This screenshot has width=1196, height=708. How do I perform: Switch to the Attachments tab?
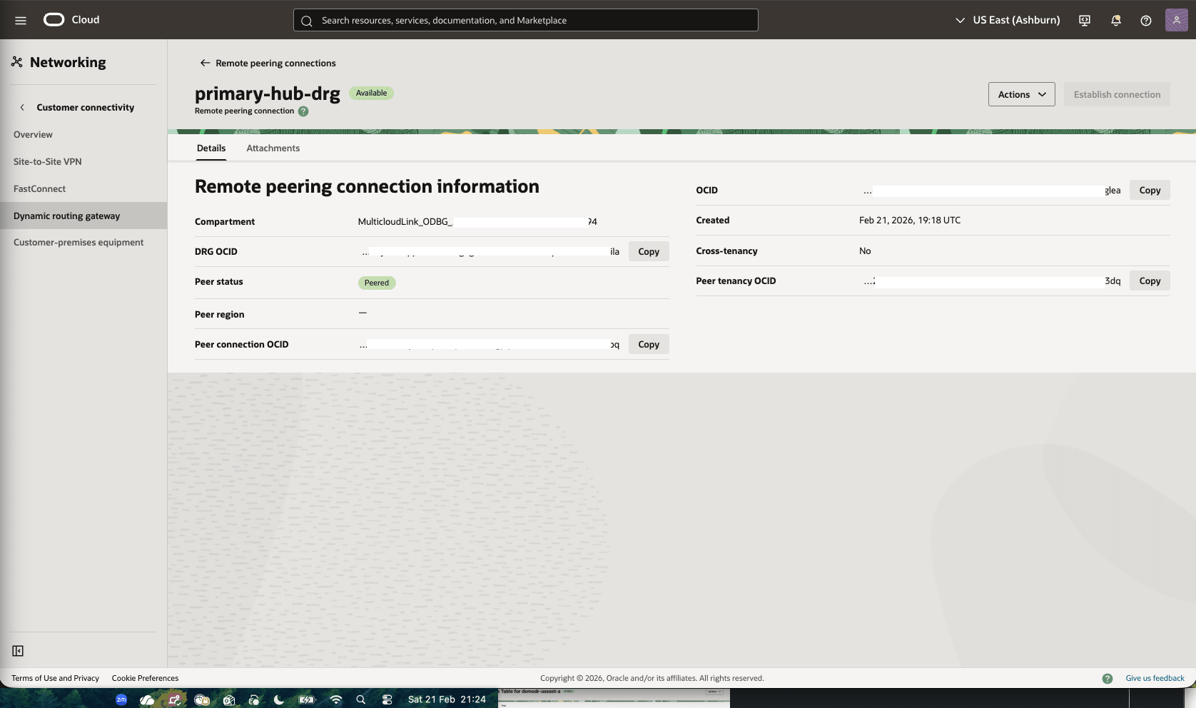click(x=273, y=148)
